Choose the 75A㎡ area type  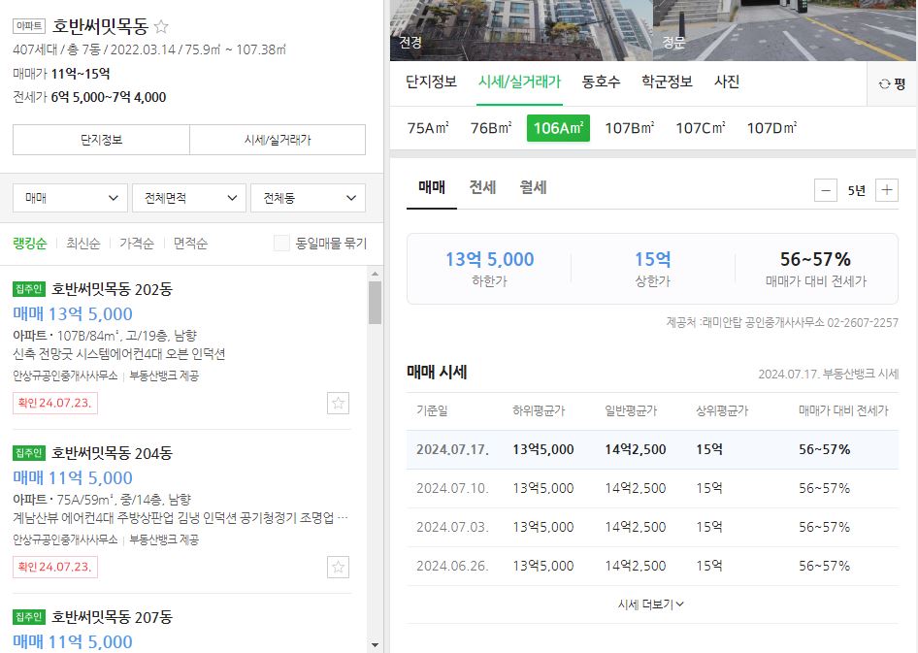click(428, 128)
